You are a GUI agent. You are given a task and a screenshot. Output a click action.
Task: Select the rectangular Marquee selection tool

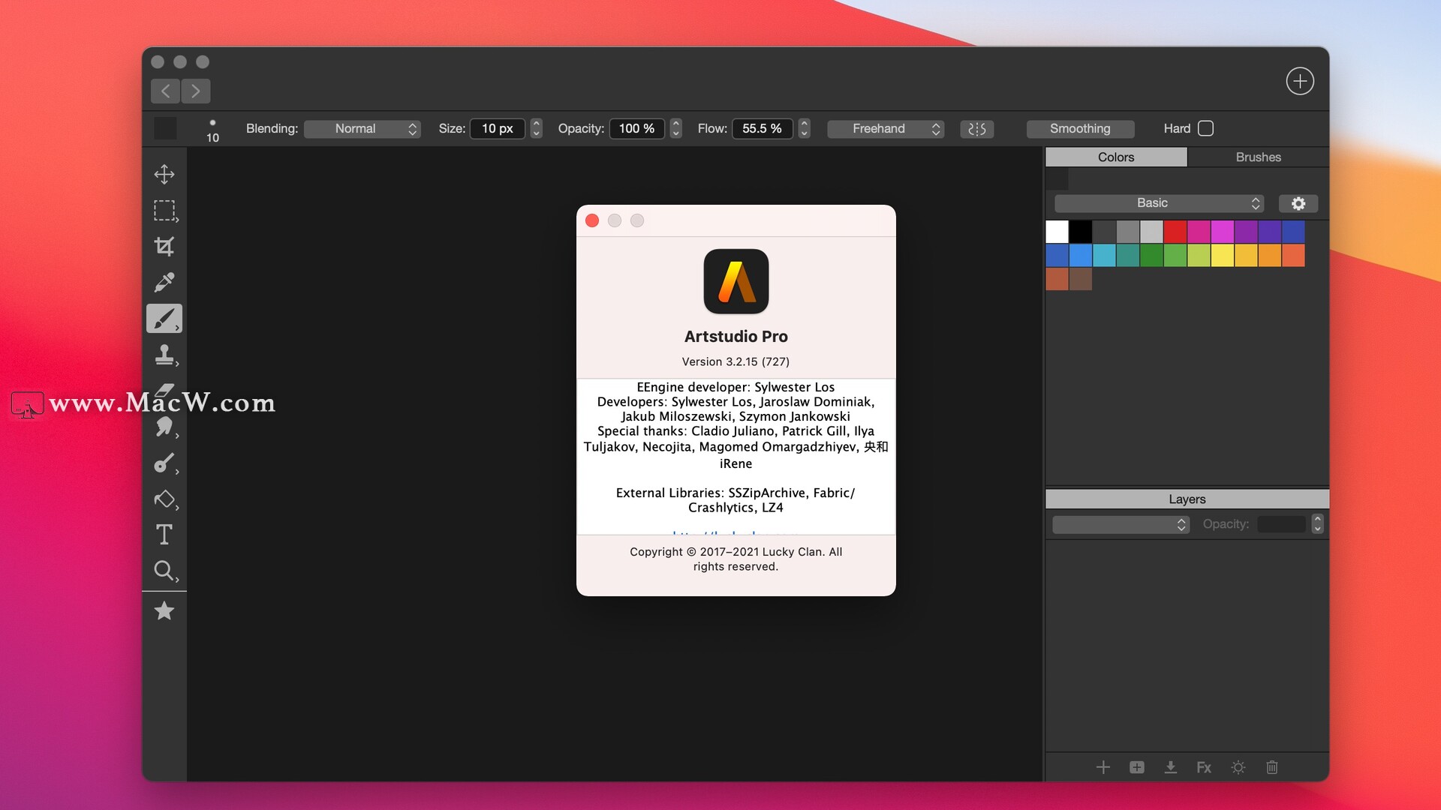[x=164, y=210]
